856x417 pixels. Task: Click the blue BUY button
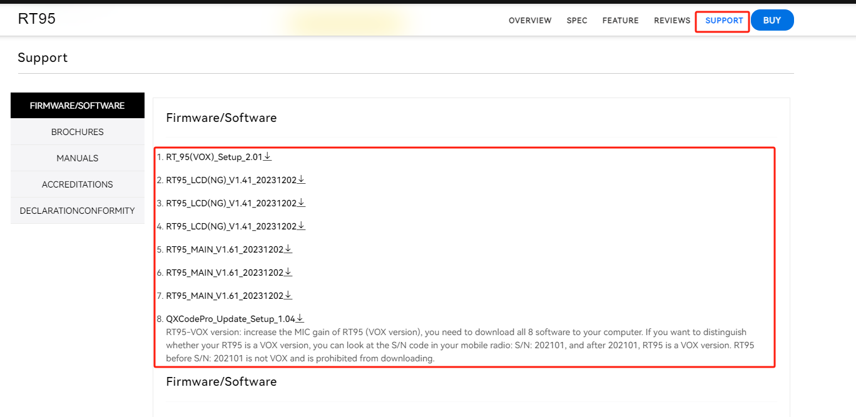click(x=772, y=21)
